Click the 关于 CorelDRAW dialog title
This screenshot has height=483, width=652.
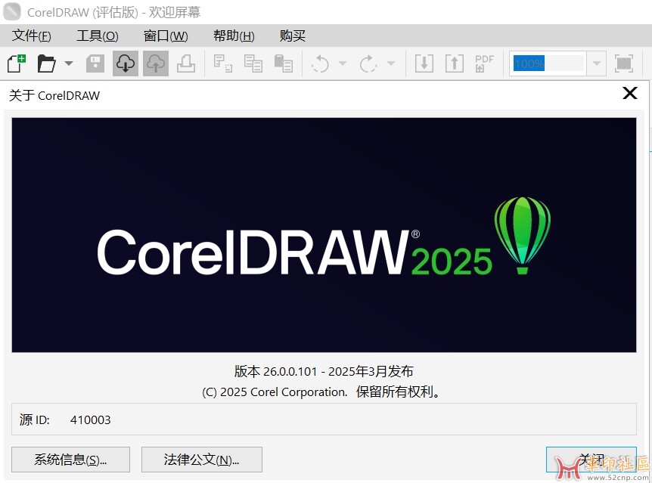point(54,95)
